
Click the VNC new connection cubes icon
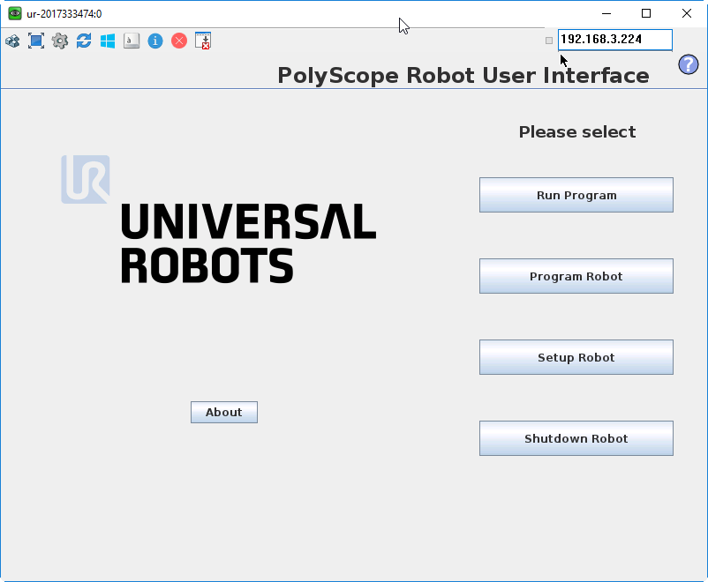tap(12, 41)
